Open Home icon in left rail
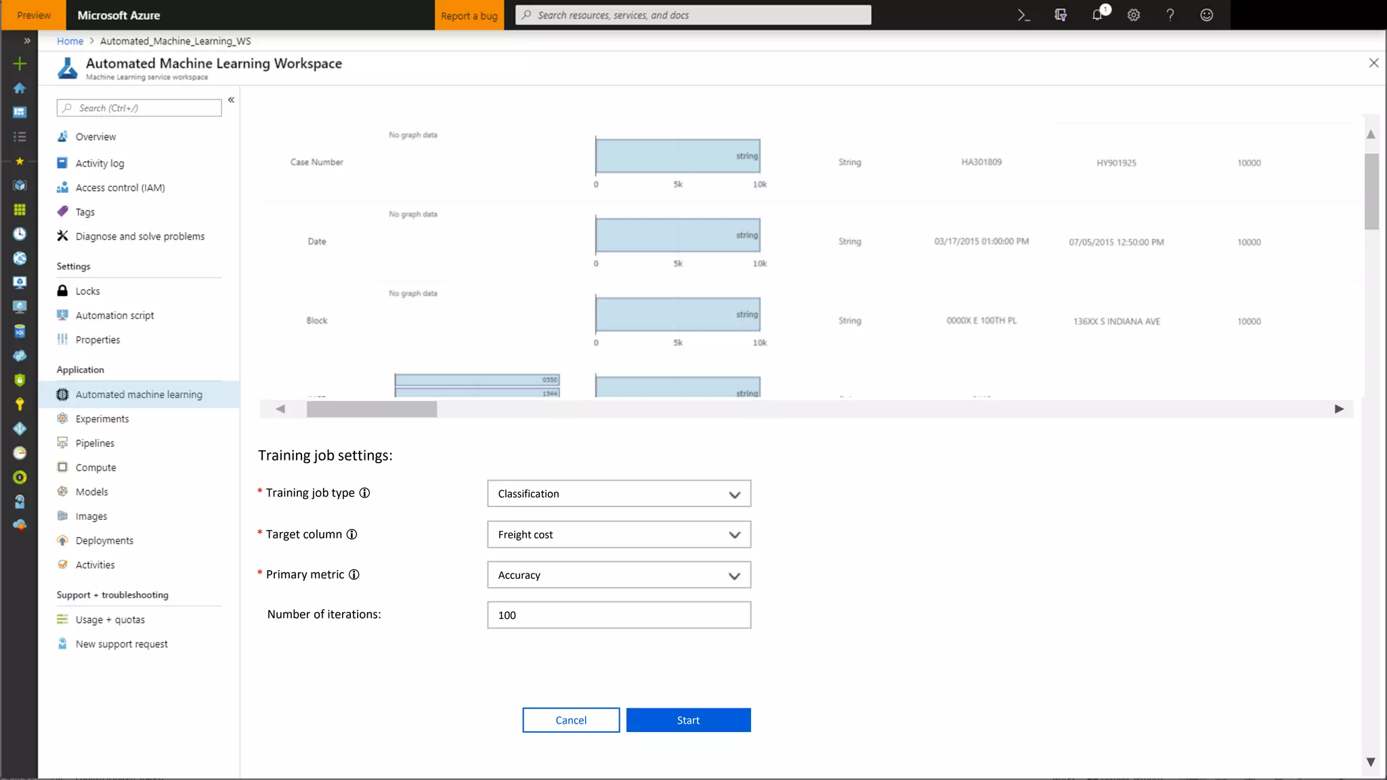This screenshot has width=1387, height=780. [x=20, y=88]
